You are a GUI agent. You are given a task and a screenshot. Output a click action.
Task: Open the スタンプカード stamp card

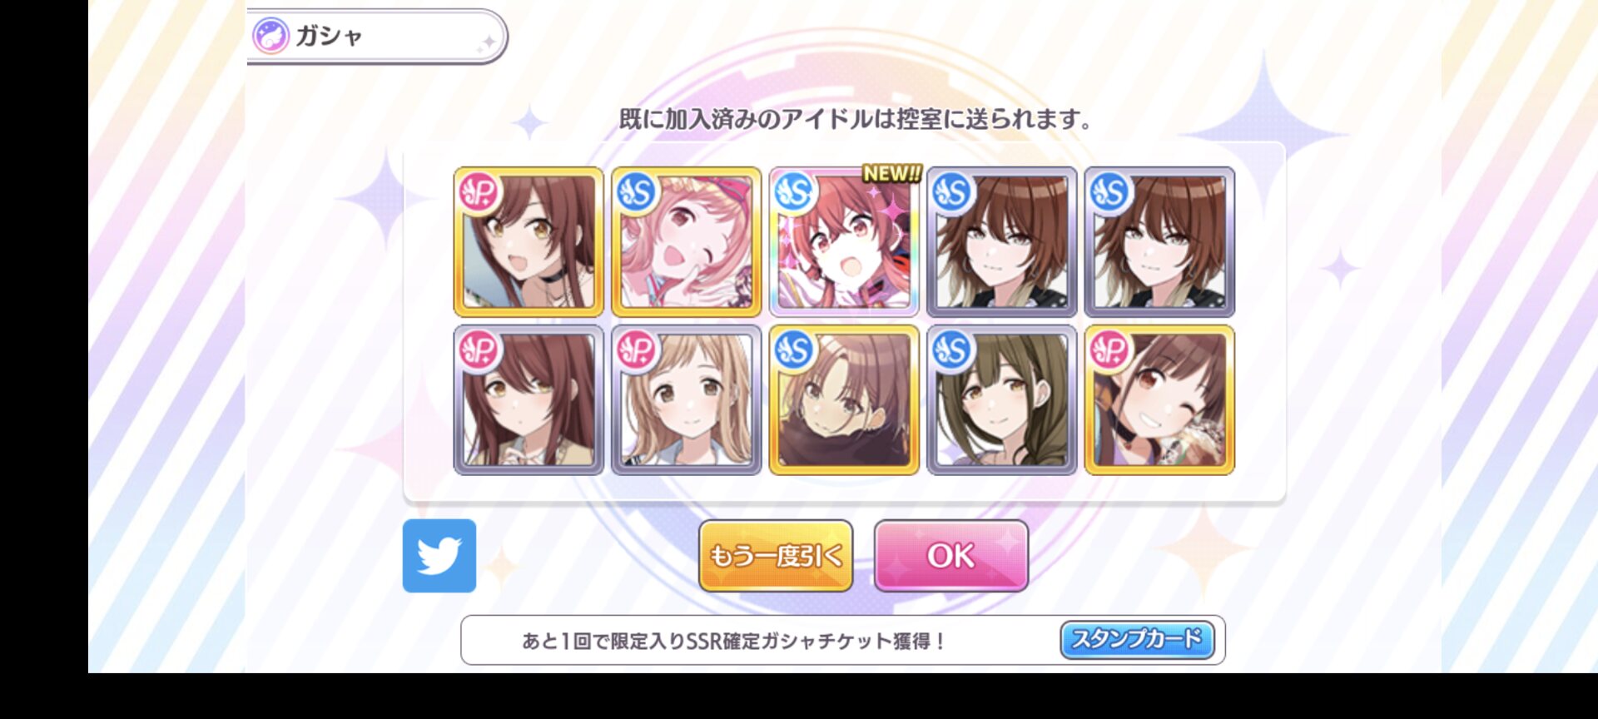click(1137, 639)
